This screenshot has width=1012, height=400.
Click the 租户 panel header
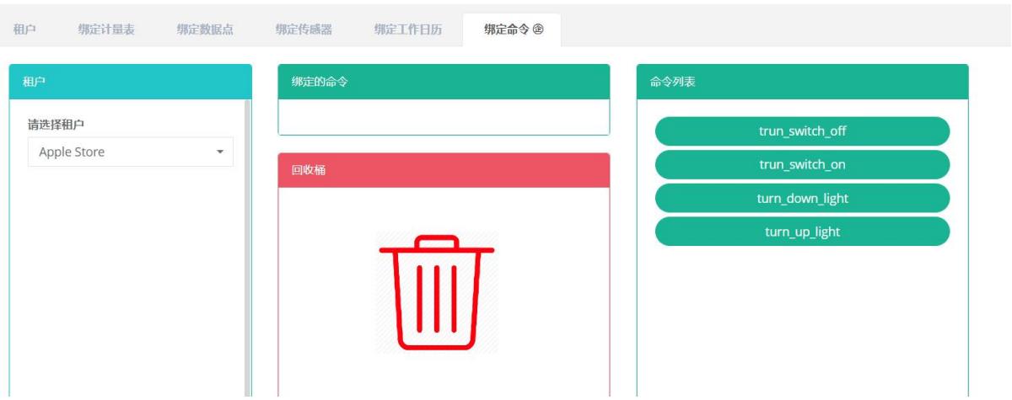pos(130,82)
